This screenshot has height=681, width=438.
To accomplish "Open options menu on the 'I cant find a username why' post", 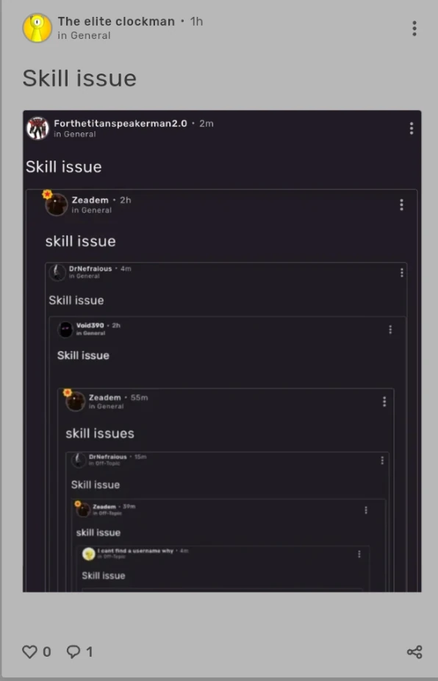I will tap(358, 555).
